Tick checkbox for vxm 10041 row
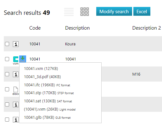This screenshot has height=126, width=162. (7, 59)
